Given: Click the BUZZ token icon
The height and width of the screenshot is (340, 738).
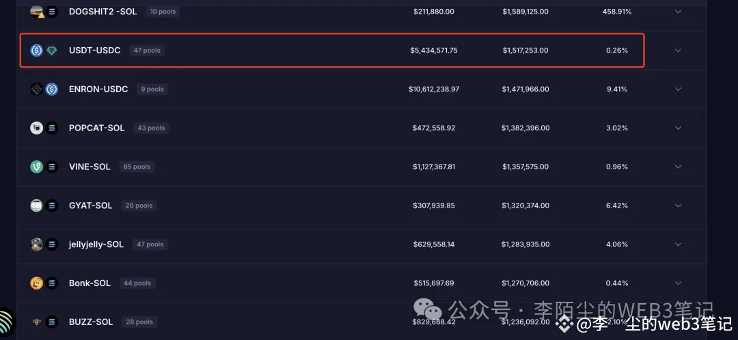Looking at the screenshot, I should tap(37, 322).
